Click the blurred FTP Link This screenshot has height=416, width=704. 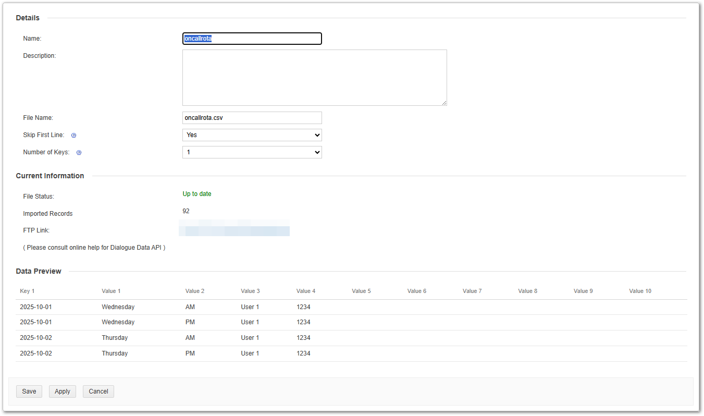[x=234, y=230]
